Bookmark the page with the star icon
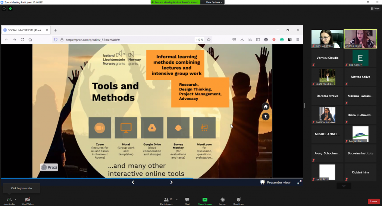Image resolution: width=382 pixels, height=206 pixels. (x=209, y=39)
